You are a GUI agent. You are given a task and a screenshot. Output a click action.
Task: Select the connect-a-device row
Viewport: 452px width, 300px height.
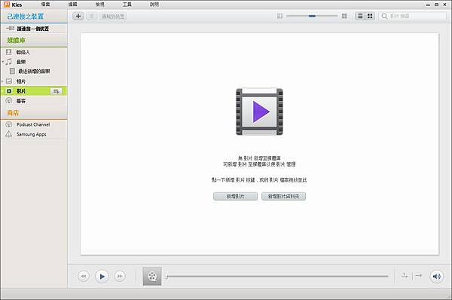click(34, 29)
